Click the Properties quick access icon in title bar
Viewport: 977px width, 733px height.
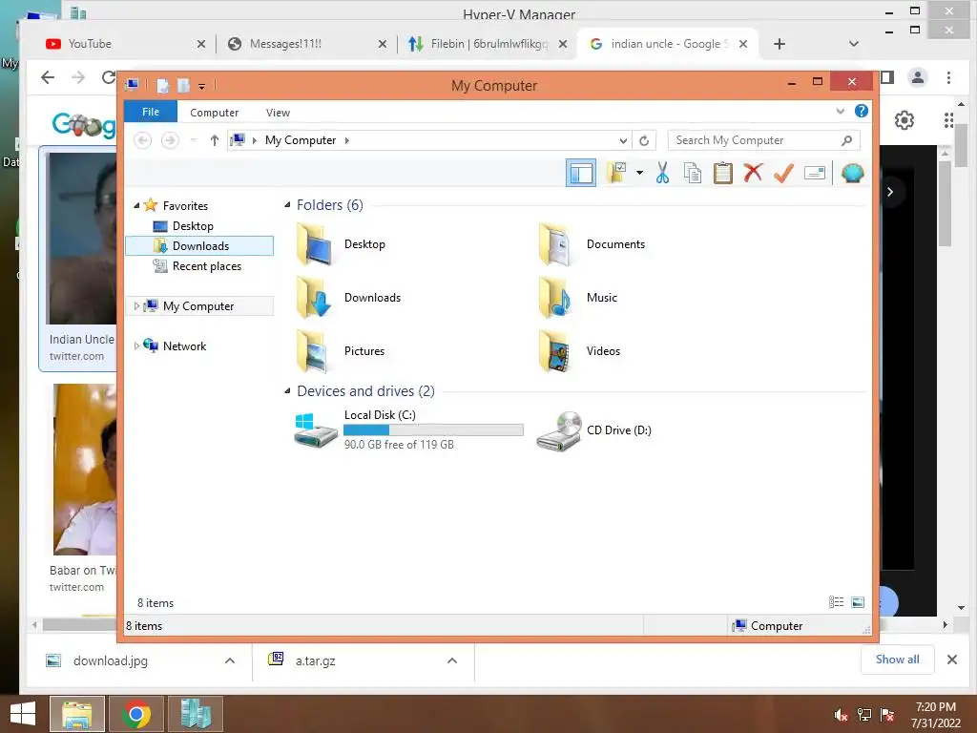click(x=162, y=85)
